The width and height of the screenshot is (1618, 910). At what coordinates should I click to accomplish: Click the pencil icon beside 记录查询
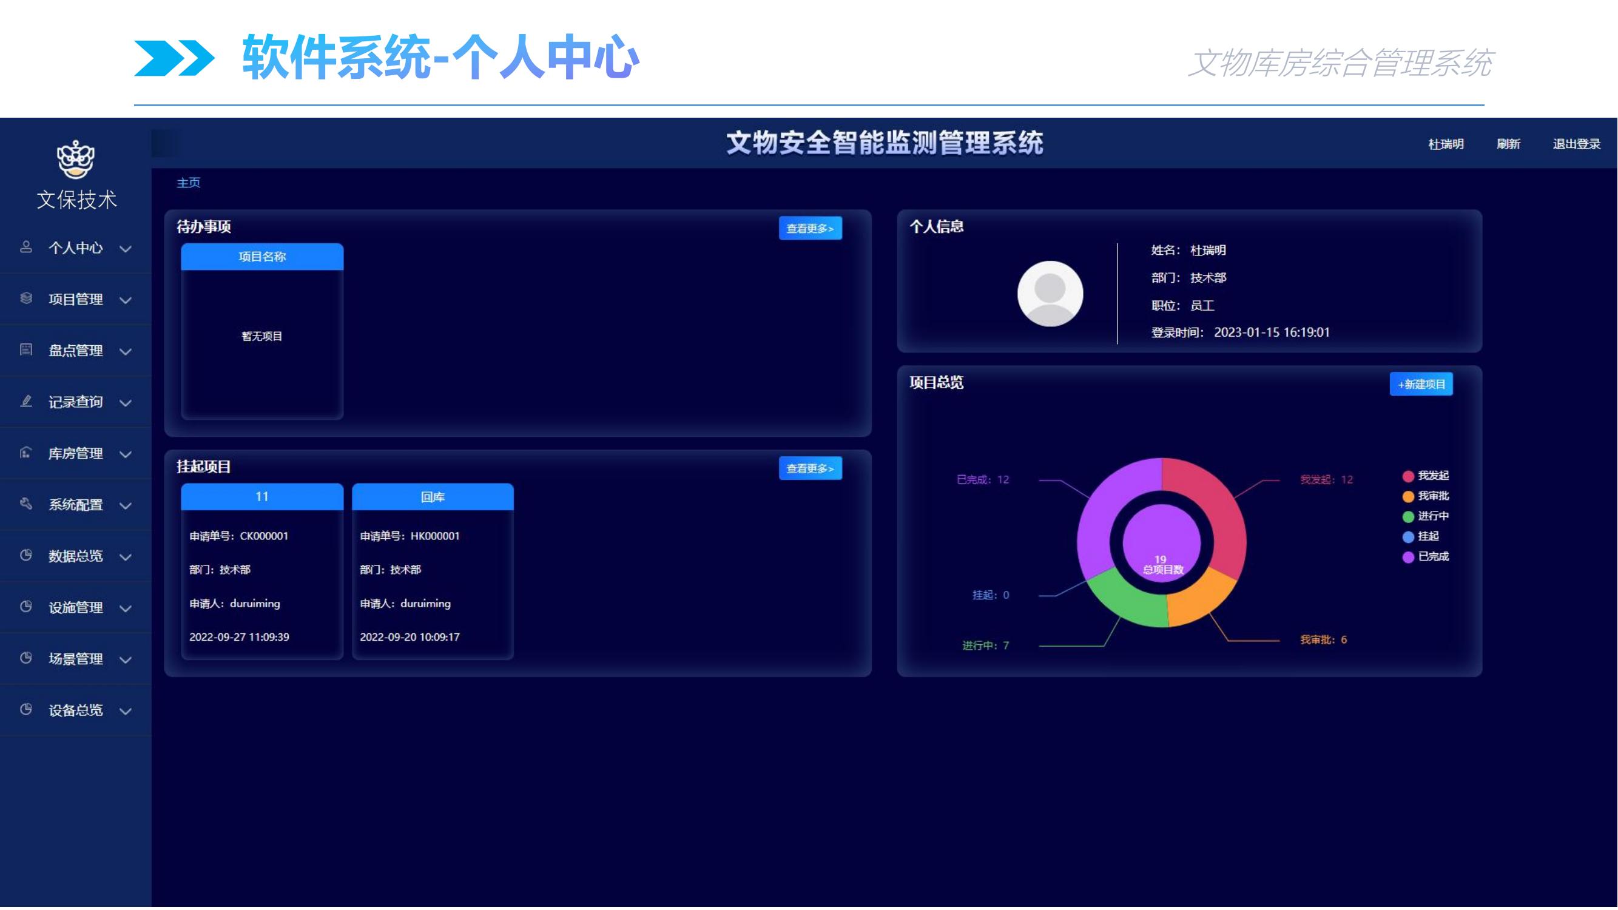[x=25, y=401]
